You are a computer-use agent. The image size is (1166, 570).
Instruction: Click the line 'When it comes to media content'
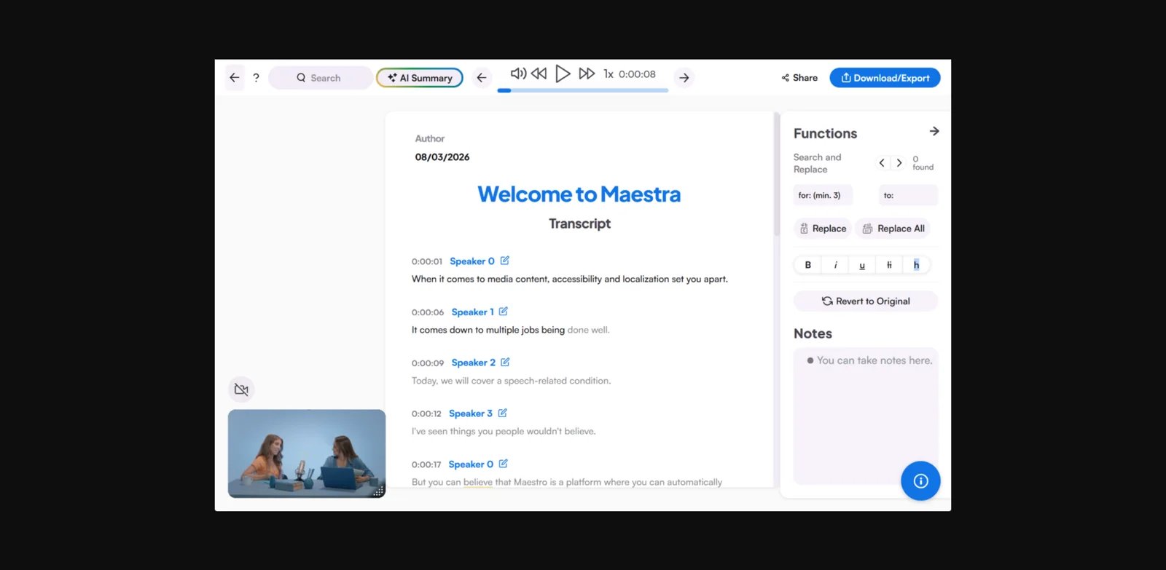[x=570, y=279]
